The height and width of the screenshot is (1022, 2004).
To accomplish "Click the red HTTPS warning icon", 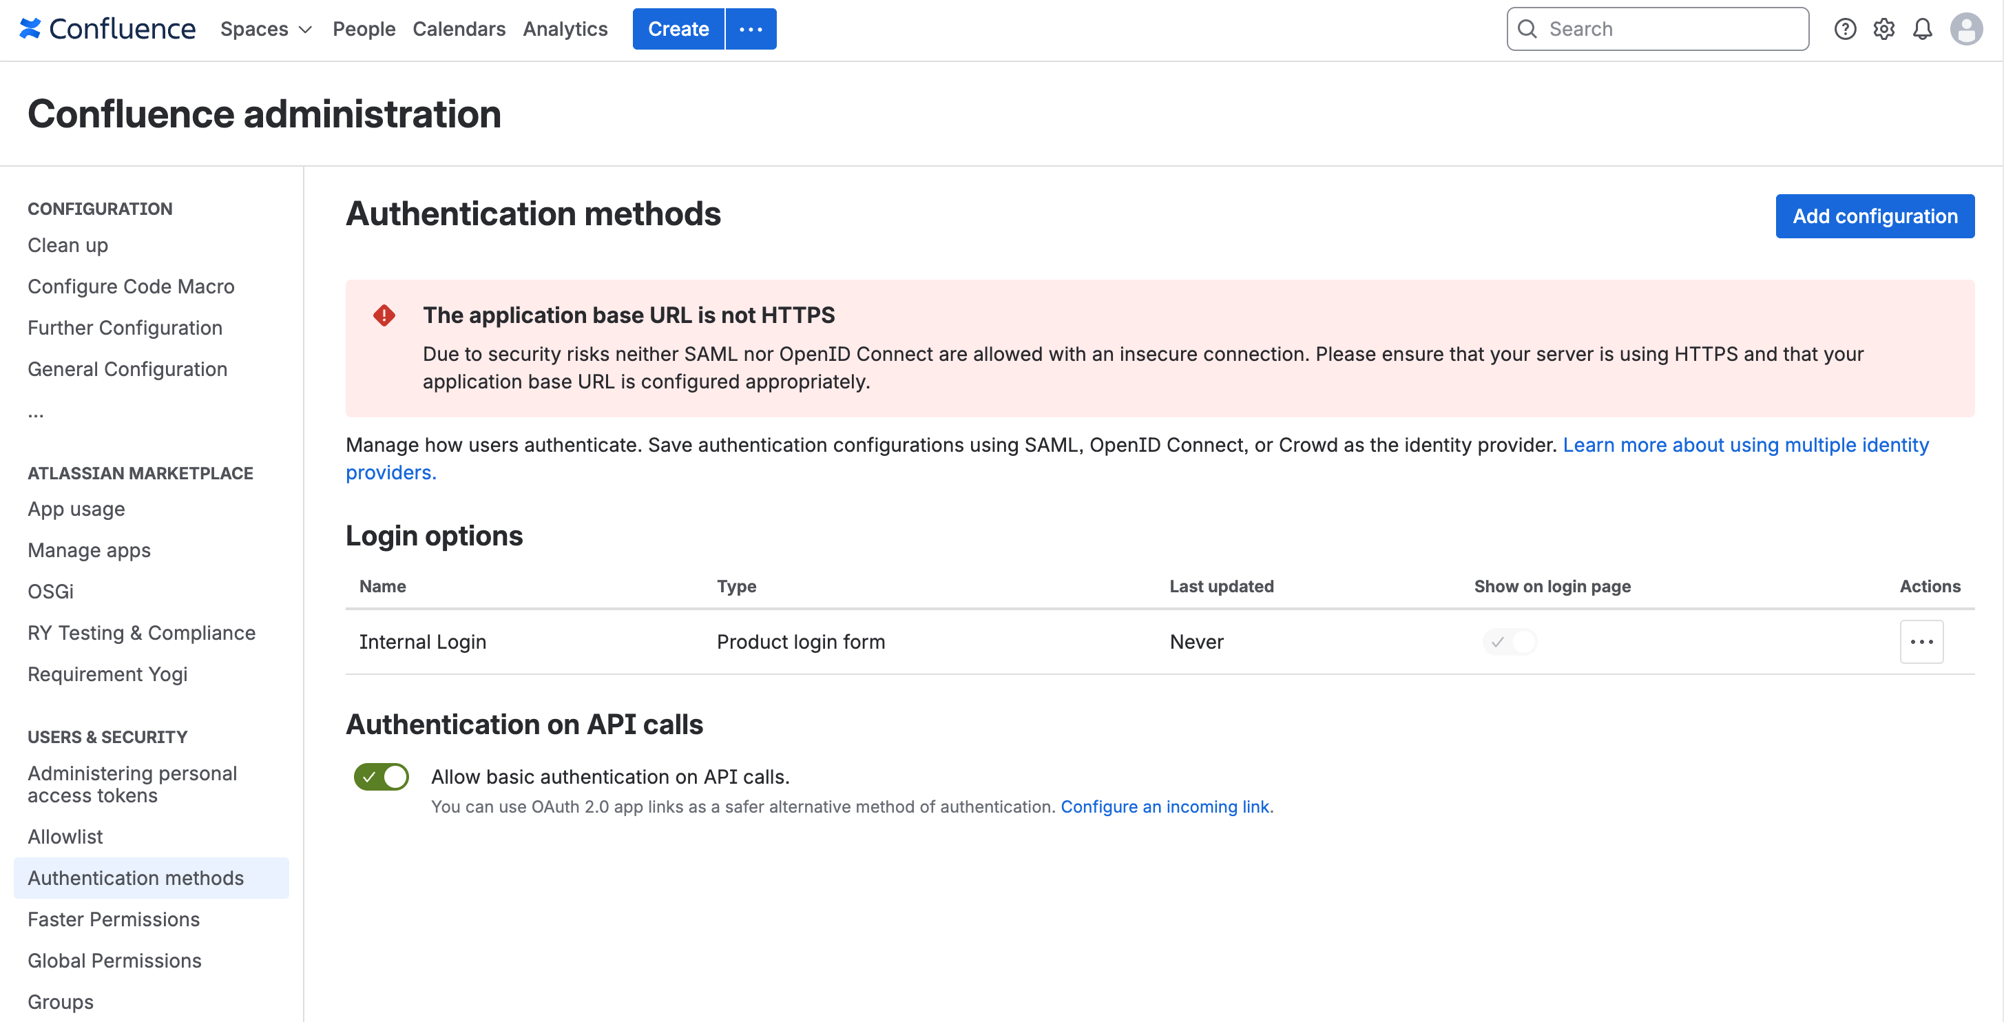I will tap(384, 315).
